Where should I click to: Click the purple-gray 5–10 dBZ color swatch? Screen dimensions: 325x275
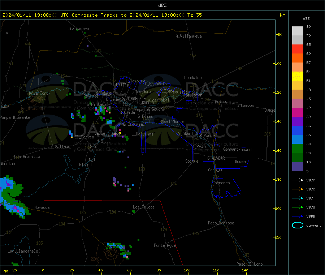coord(298,167)
